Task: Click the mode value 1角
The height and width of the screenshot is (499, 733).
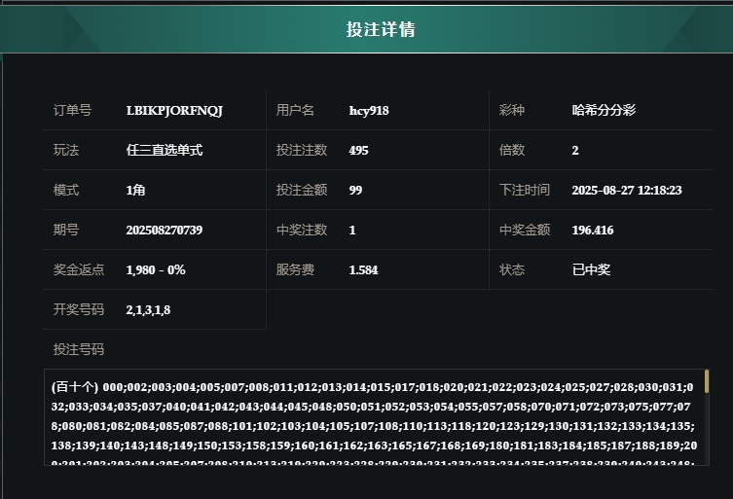Action: 136,191
